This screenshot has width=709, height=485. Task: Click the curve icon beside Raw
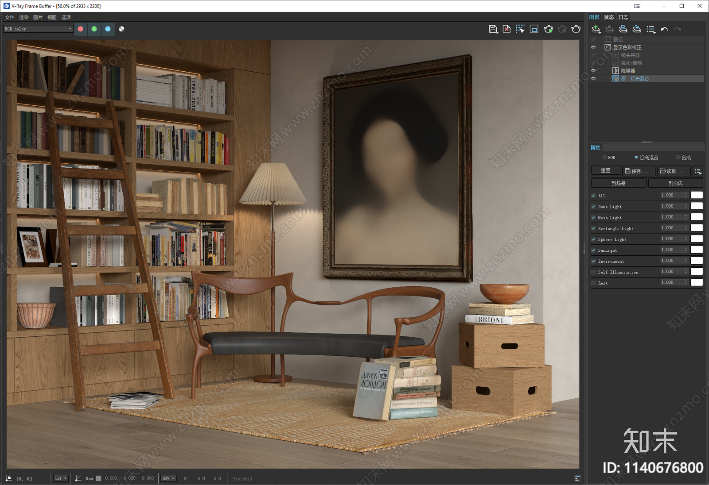(x=78, y=478)
